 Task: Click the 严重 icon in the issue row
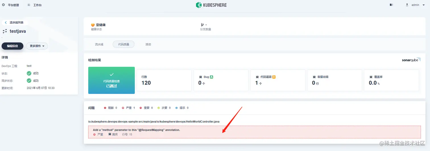click(94, 135)
